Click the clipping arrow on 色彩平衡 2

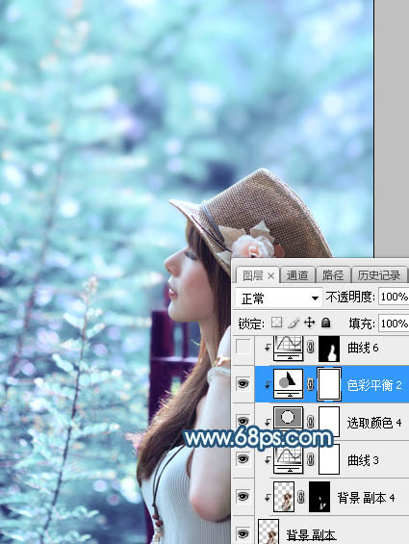click(x=268, y=384)
